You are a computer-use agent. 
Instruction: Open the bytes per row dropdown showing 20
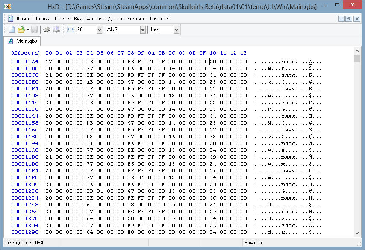click(x=99, y=29)
